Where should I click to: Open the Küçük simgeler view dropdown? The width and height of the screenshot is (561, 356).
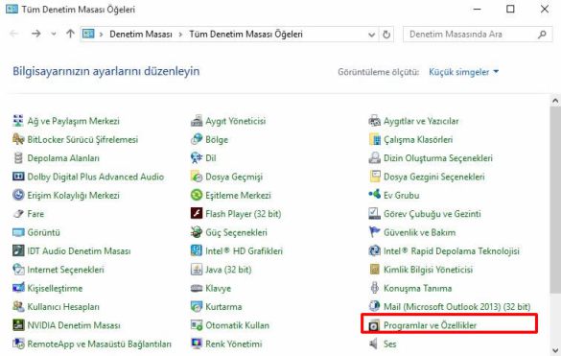coord(464,72)
